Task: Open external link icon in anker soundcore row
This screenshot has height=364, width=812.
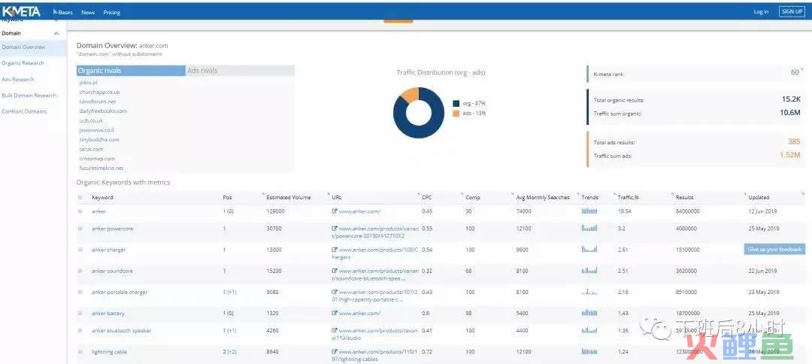Action: click(335, 271)
